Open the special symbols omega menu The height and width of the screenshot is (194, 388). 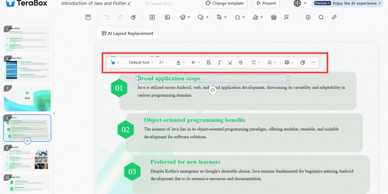point(239,17)
